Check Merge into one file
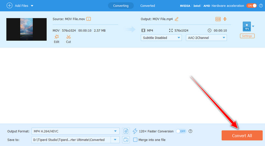Viewport: 265px width, 146px height. coord(135,140)
